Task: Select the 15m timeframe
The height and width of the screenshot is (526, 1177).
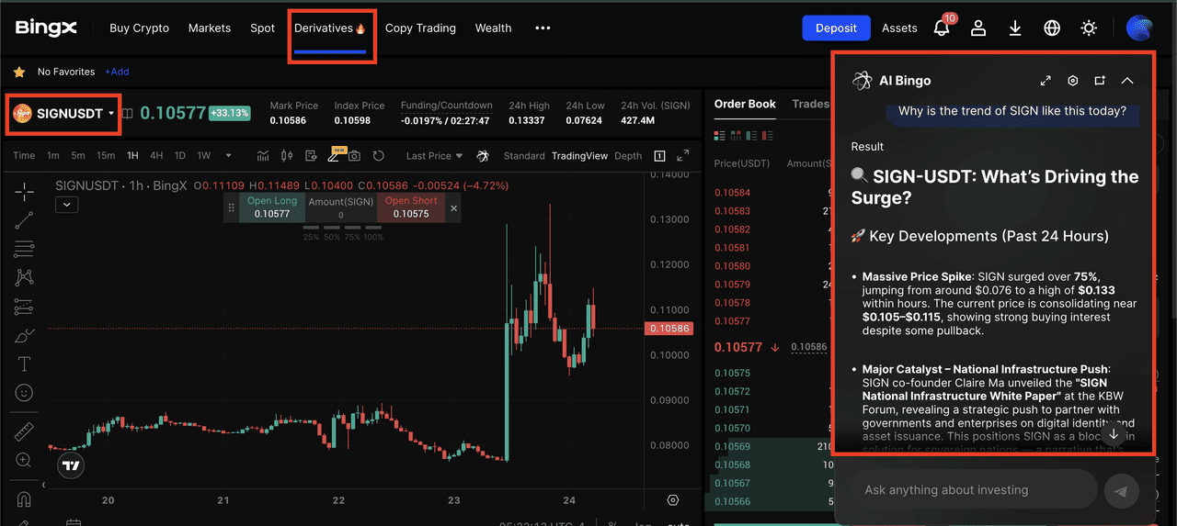Action: (x=106, y=156)
